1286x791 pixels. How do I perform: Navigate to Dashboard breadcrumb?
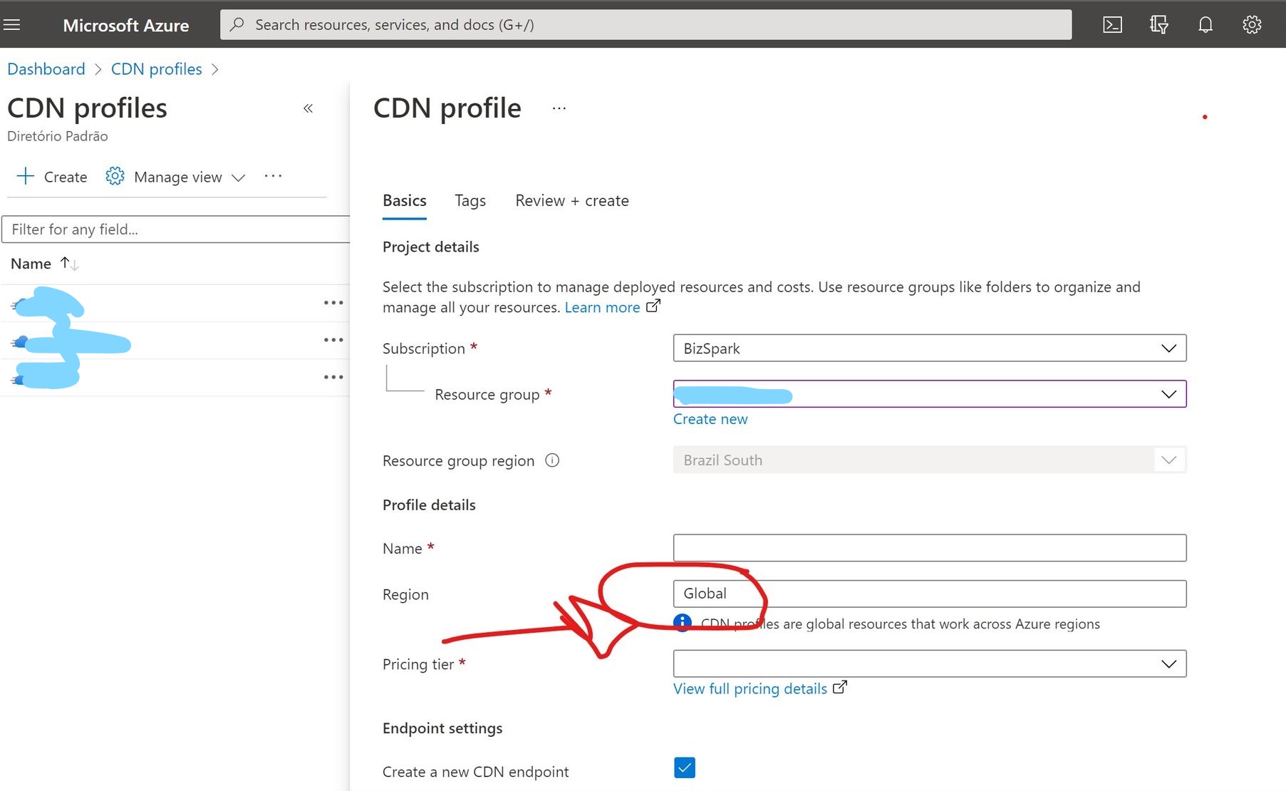46,69
